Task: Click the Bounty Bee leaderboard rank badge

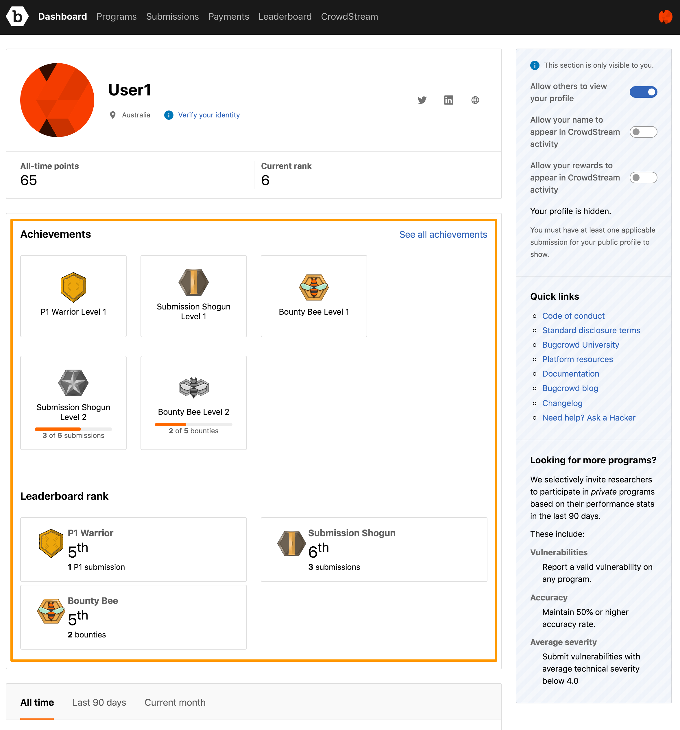Action: (51, 611)
